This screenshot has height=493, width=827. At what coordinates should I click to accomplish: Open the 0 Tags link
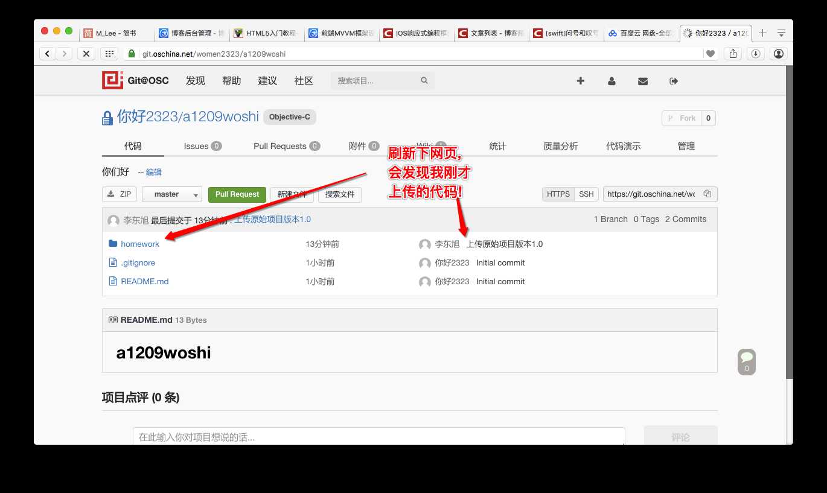click(x=647, y=219)
